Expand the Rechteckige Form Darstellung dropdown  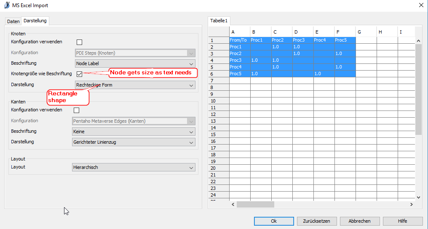pyautogui.click(x=135, y=85)
